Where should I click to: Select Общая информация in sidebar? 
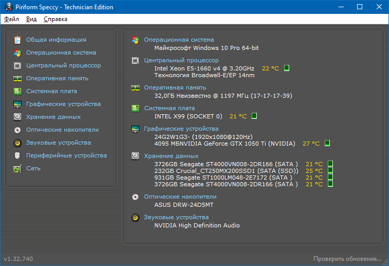point(56,40)
